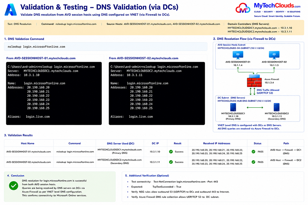308x205 pixels.
Task: Click 'AVD-SESSIONHOST-02.mytechclouds.com' table cell
Action: click(x=29, y=162)
